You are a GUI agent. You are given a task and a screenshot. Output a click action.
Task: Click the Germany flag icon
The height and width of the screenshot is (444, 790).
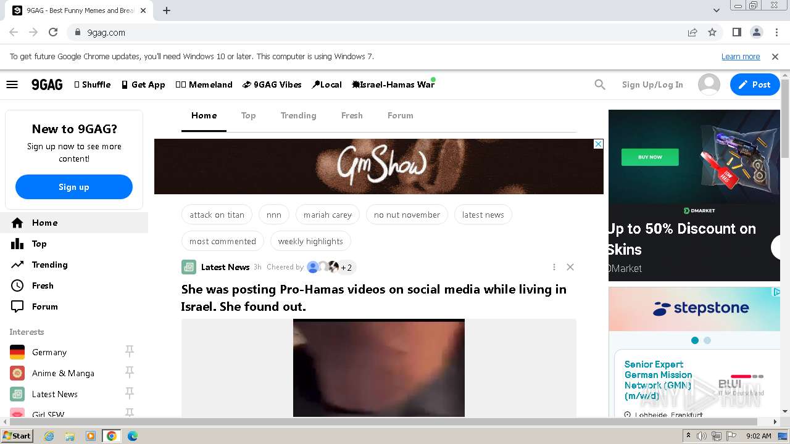(17, 352)
